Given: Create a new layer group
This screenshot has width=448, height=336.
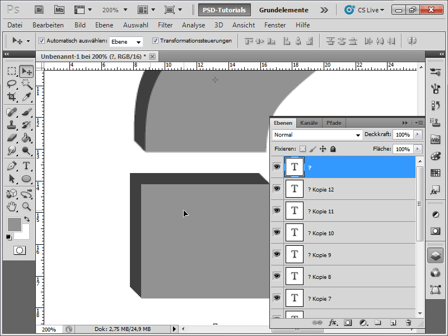Looking at the screenshot, I should [x=377, y=323].
